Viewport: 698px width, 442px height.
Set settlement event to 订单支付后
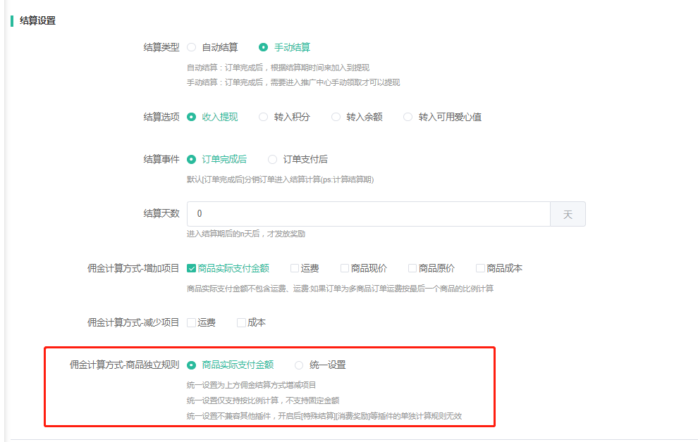(x=273, y=159)
